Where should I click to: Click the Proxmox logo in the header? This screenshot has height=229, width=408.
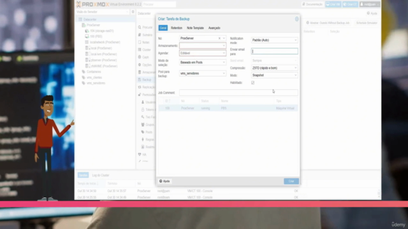click(x=92, y=4)
